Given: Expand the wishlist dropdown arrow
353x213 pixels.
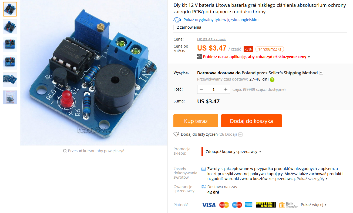Looking at the screenshot, I should tap(240, 134).
